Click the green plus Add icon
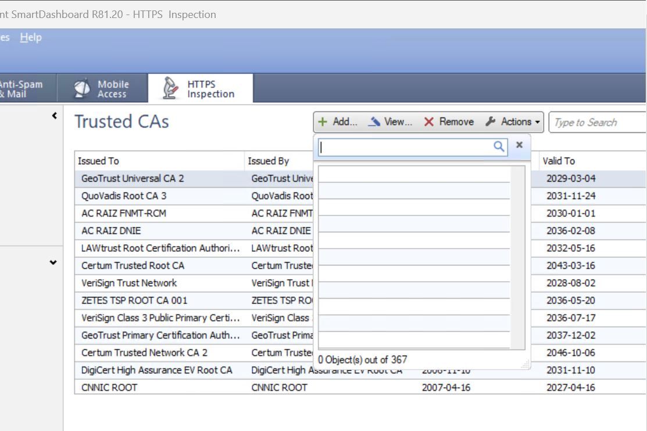This screenshot has height=431, width=647. pyautogui.click(x=323, y=121)
